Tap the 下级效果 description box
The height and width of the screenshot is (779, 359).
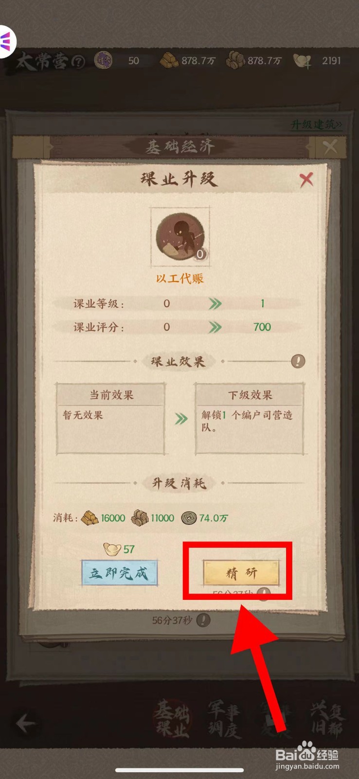click(250, 419)
